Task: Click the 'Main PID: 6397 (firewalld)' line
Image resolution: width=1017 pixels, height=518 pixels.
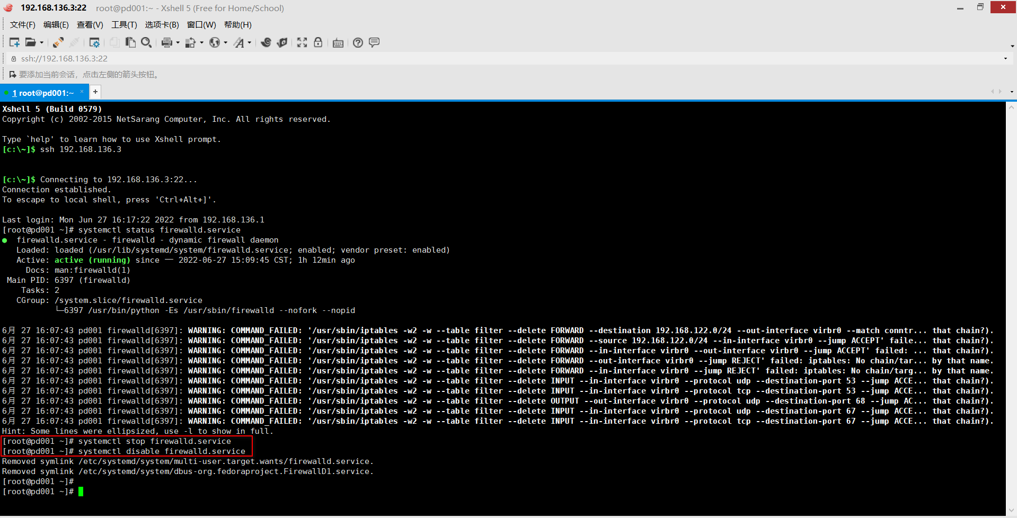Action: (68, 280)
